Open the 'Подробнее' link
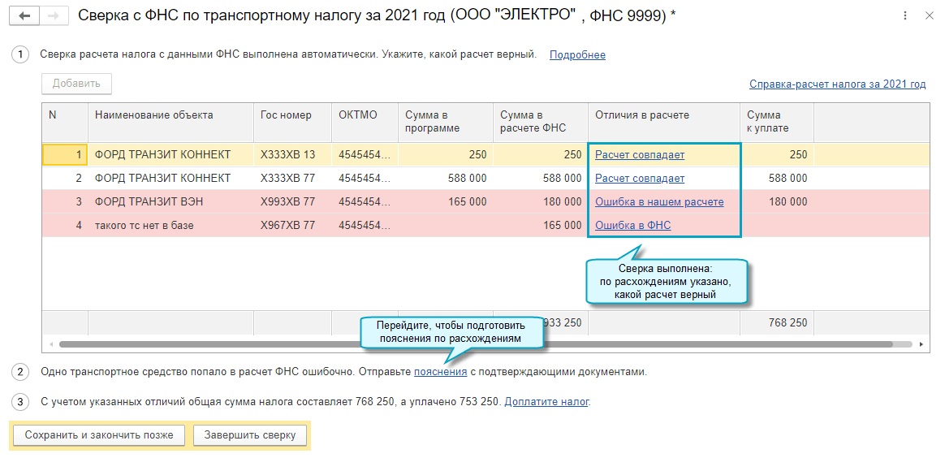The height and width of the screenshot is (458, 945). [x=577, y=55]
